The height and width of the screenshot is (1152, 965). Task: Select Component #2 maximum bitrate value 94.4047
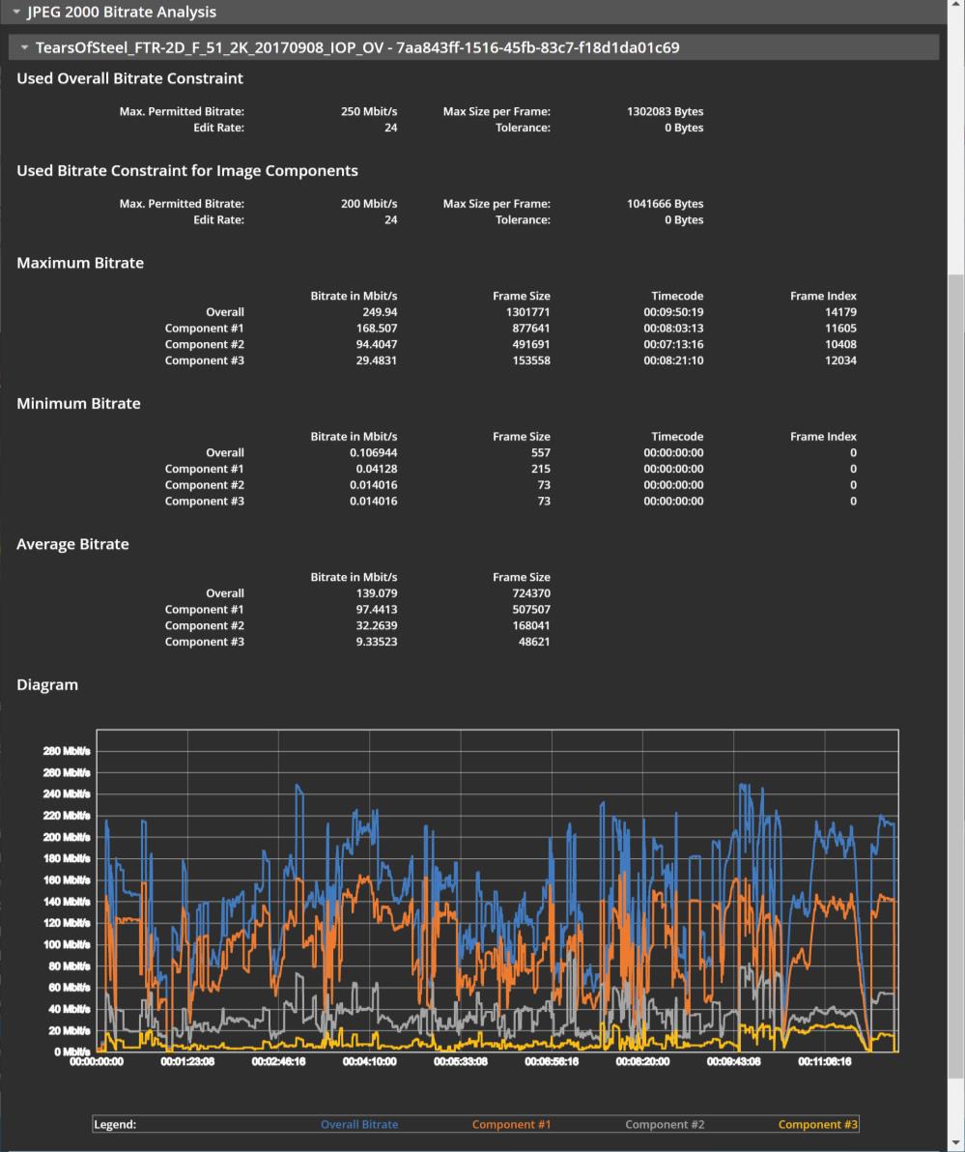pos(376,345)
